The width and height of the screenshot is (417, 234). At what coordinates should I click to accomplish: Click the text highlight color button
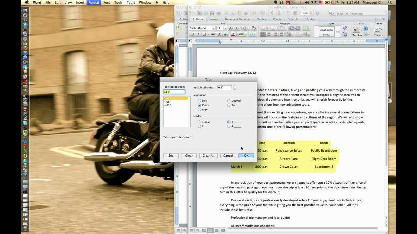(241, 34)
